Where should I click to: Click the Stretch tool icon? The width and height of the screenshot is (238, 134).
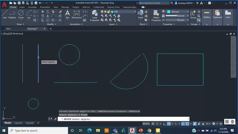point(43,20)
